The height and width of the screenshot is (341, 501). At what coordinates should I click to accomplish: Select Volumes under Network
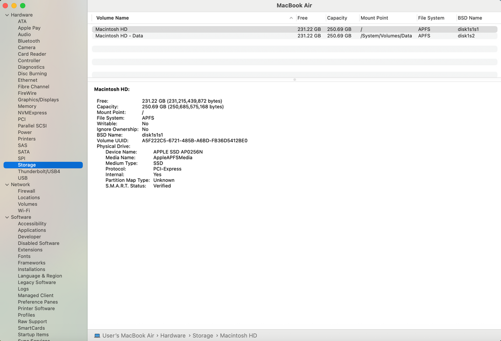click(27, 204)
